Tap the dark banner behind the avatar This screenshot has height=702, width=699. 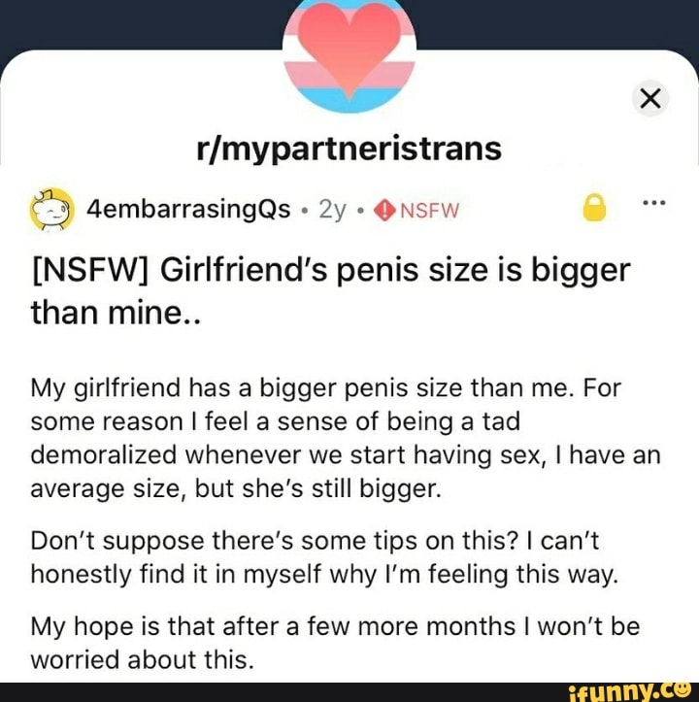134,22
